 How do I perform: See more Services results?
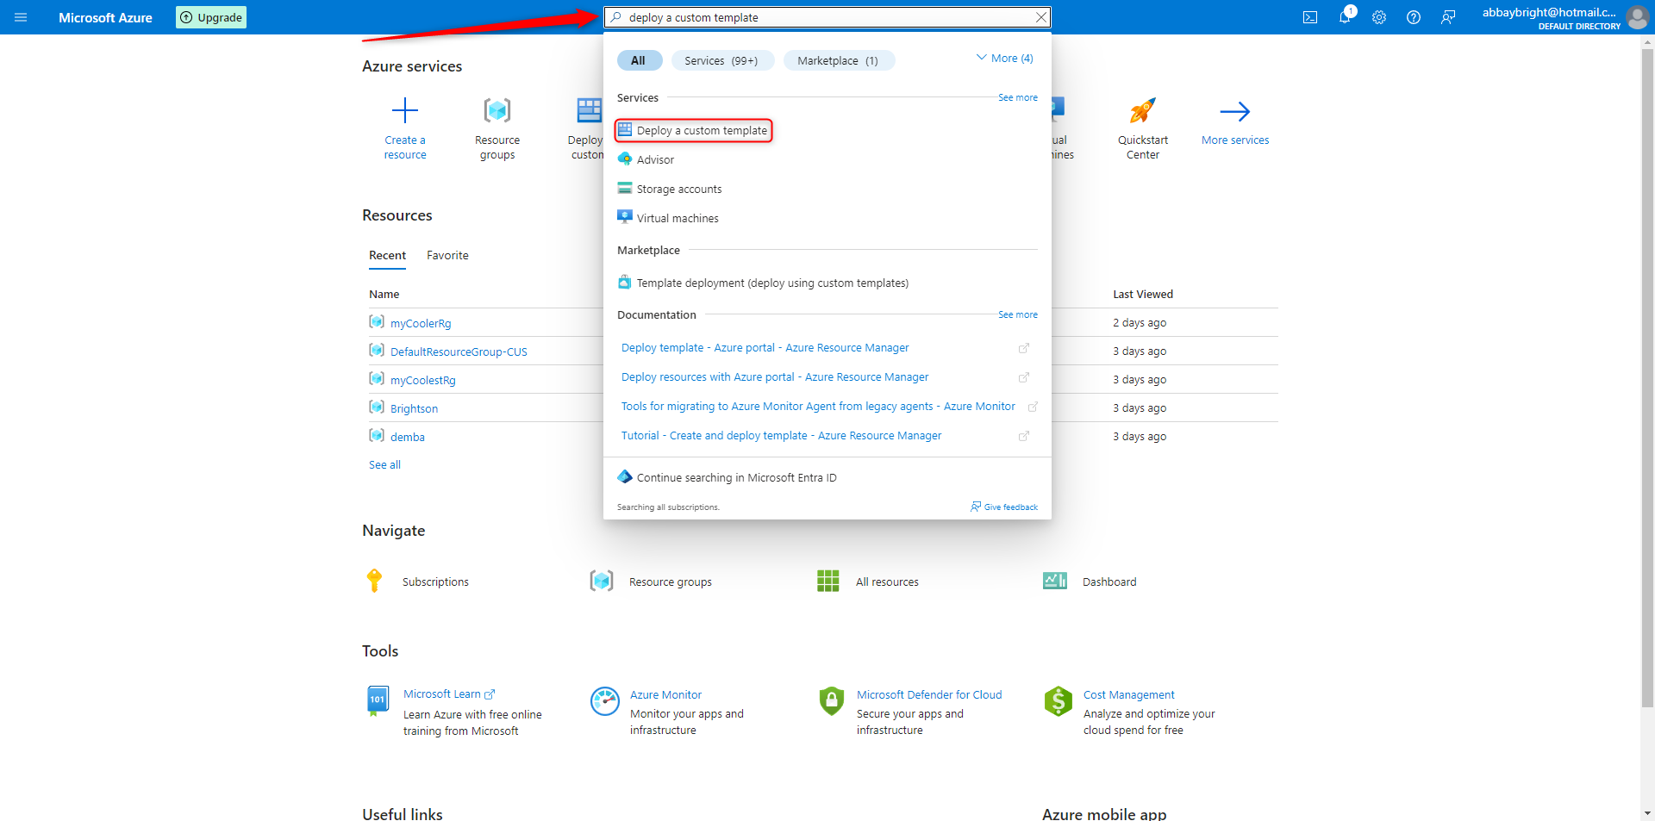point(1018,98)
